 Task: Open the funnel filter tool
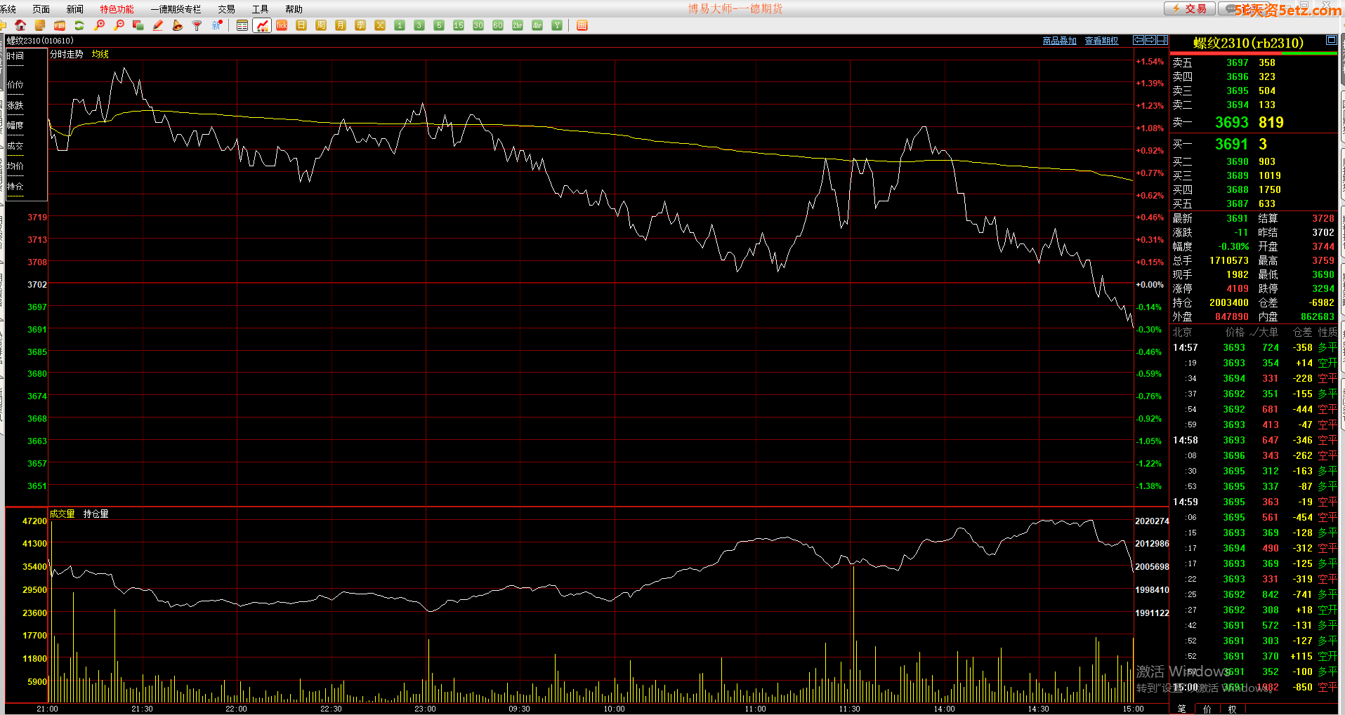pos(197,25)
